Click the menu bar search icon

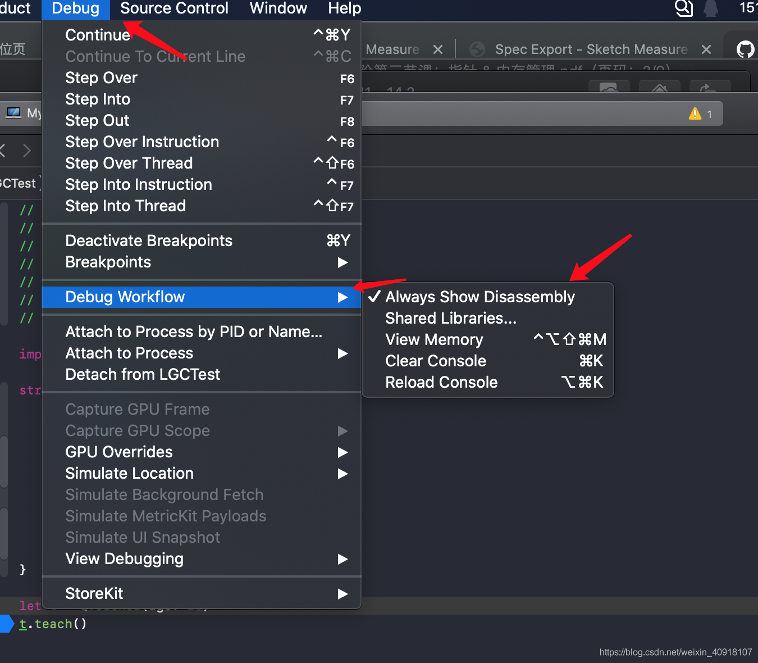click(x=683, y=8)
